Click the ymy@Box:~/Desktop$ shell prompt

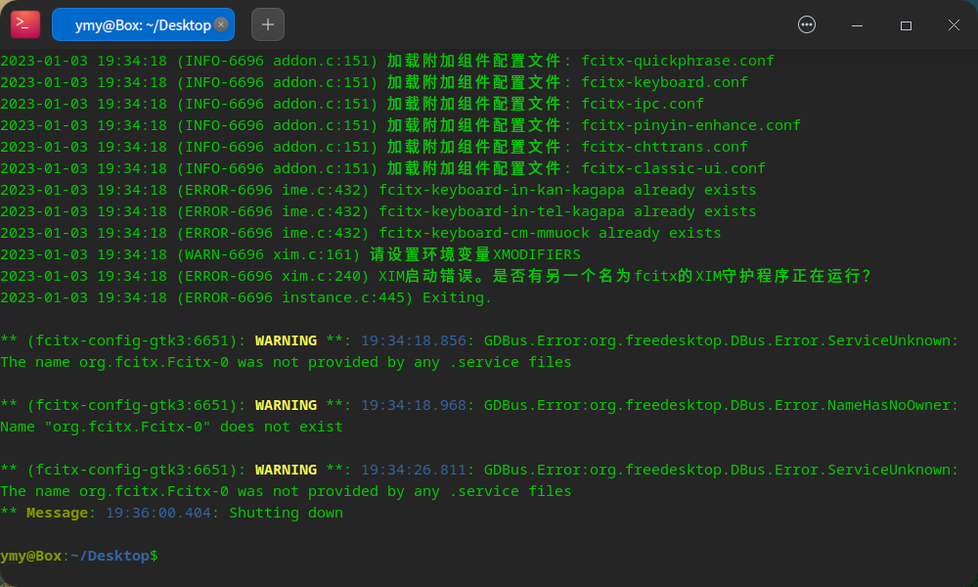click(x=78, y=556)
